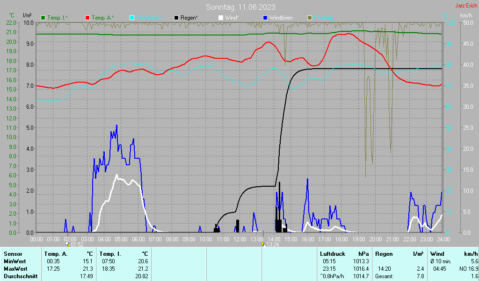Click the blue Windböen legend square
Viewport: 479px width, 281px height.
[x=265, y=18]
